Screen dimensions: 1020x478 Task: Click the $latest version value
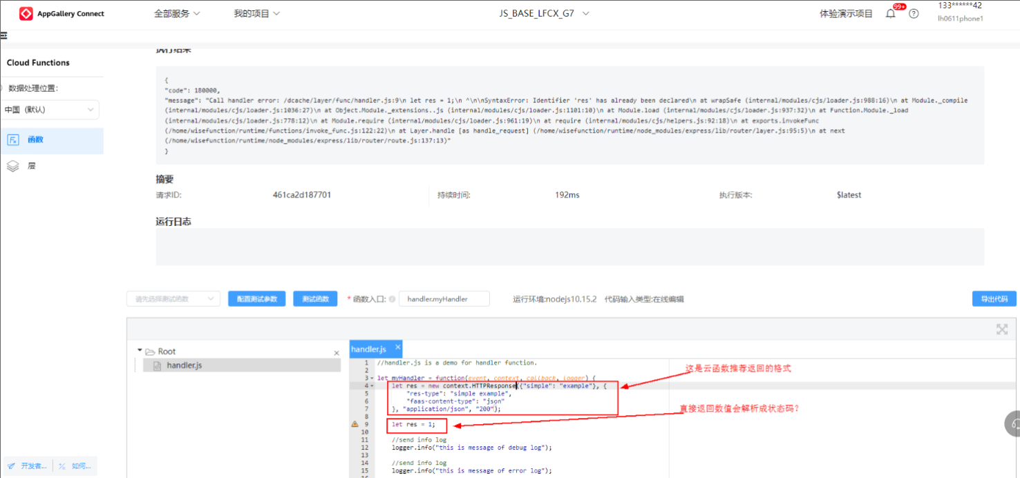[849, 195]
